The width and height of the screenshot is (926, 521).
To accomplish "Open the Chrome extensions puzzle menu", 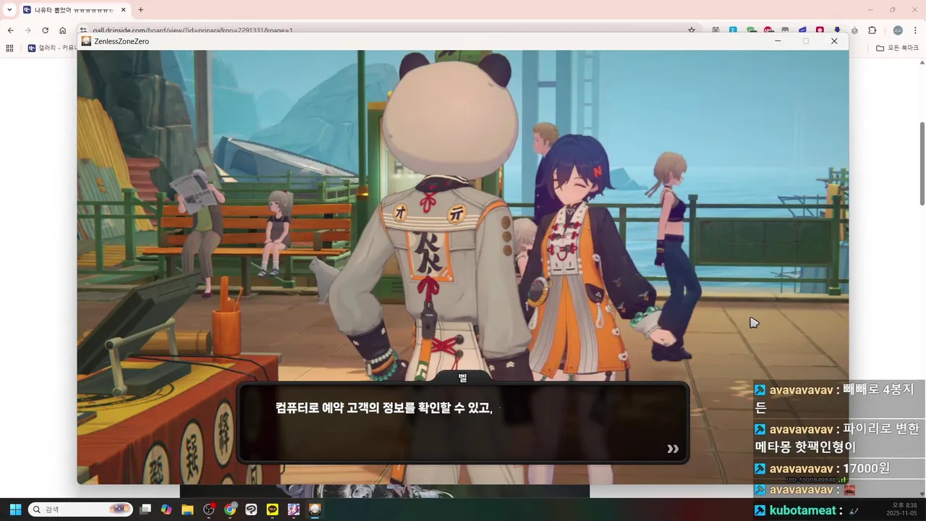I will point(872,30).
